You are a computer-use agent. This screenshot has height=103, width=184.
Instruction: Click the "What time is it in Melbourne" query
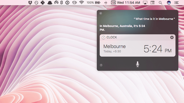(x=154, y=19)
